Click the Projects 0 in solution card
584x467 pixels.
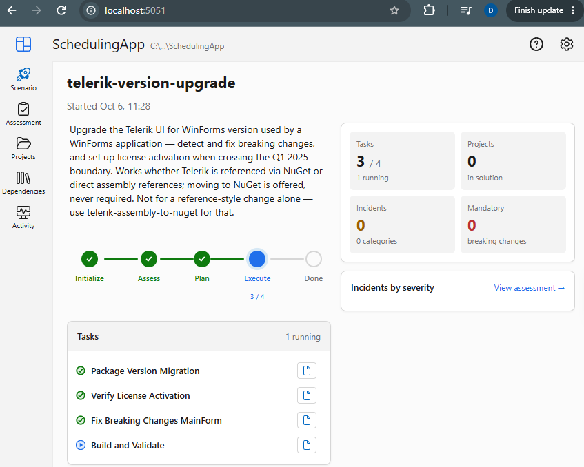point(513,160)
